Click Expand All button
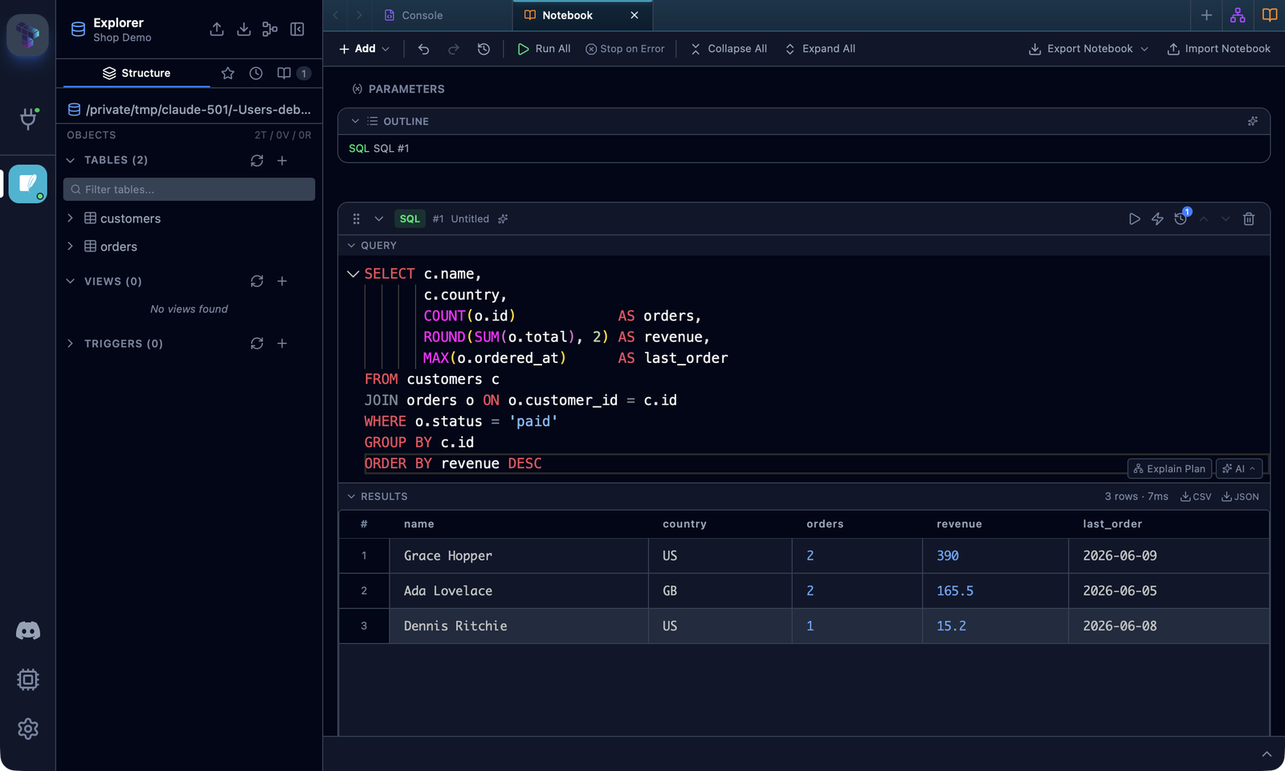The width and height of the screenshot is (1285, 771). click(820, 49)
